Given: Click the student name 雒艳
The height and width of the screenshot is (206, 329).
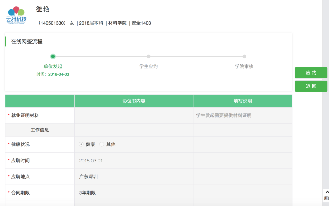Looking at the screenshot, I should click(42, 9).
